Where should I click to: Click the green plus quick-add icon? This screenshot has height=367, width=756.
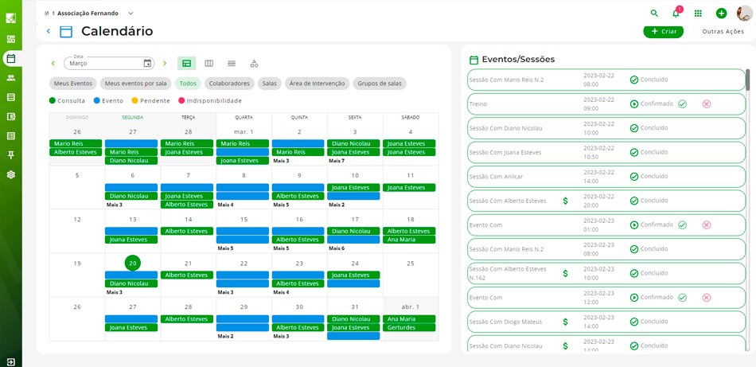pyautogui.click(x=721, y=14)
